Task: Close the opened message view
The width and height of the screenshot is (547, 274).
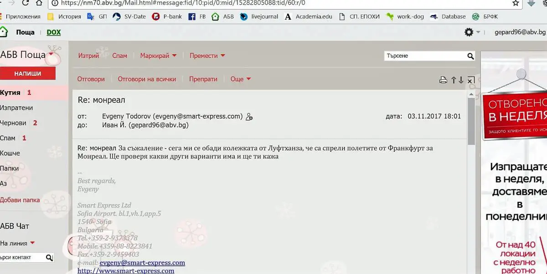Action: 471,80
